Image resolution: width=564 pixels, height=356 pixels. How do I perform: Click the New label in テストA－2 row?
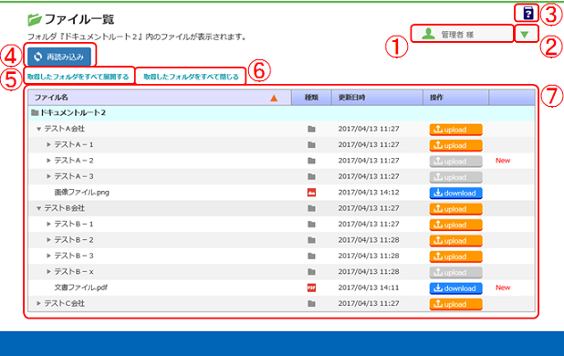click(x=503, y=161)
